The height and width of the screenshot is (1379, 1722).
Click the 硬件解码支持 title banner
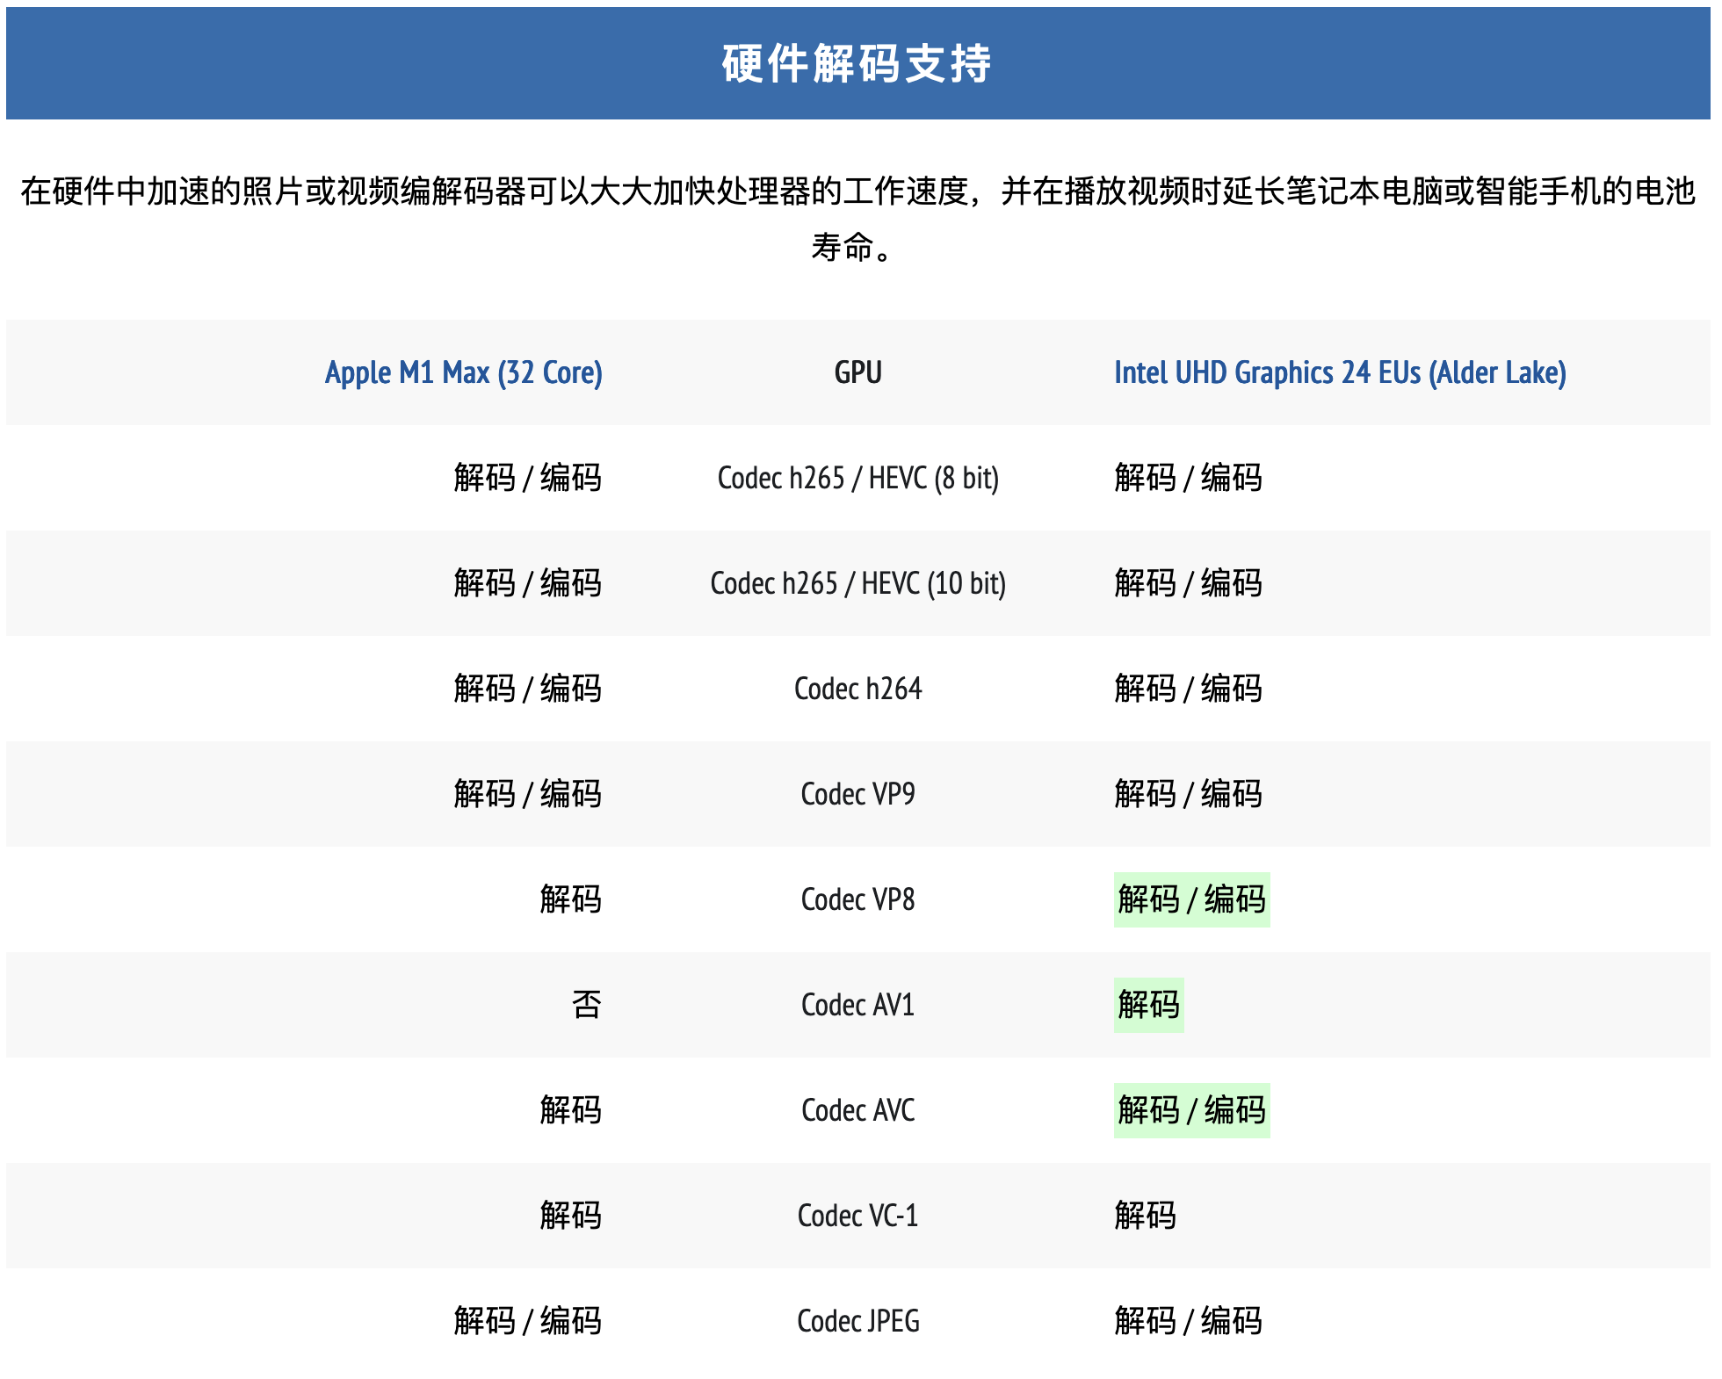point(857,61)
